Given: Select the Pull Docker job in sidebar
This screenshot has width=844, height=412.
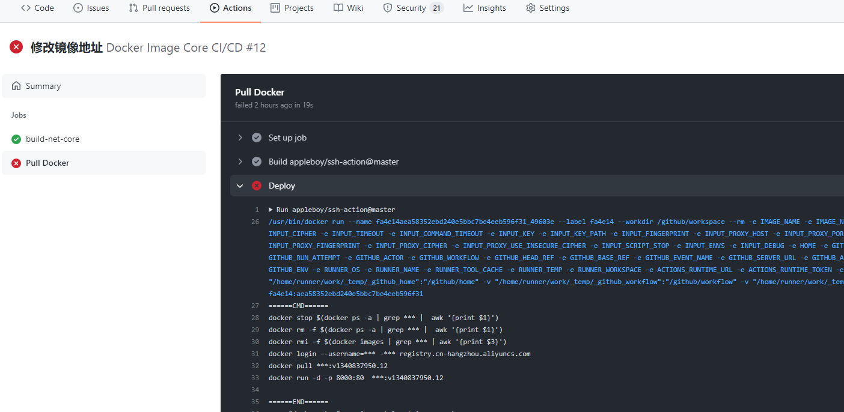Looking at the screenshot, I should [47, 163].
